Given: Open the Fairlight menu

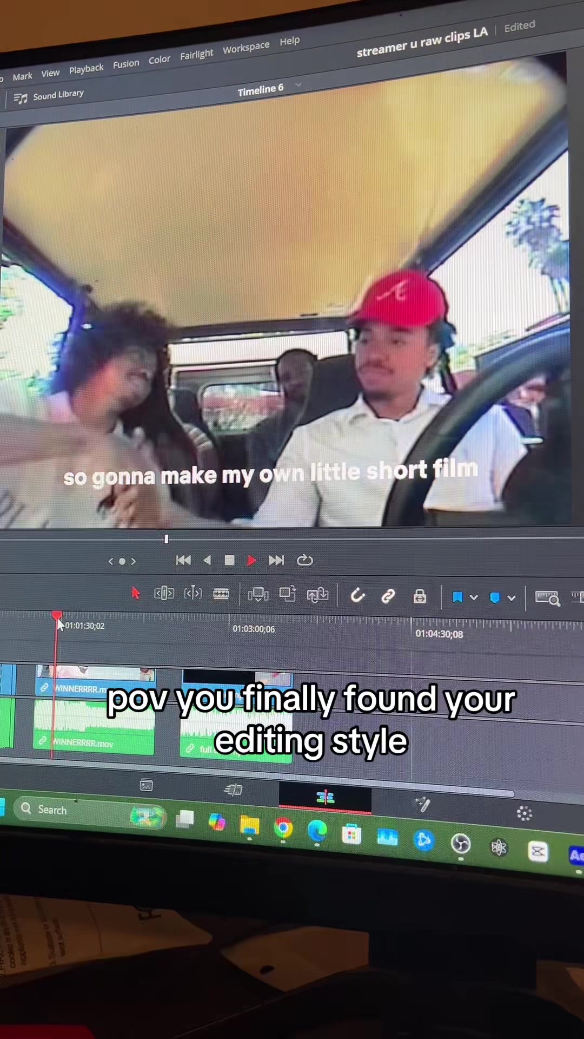Looking at the screenshot, I should 197,55.
